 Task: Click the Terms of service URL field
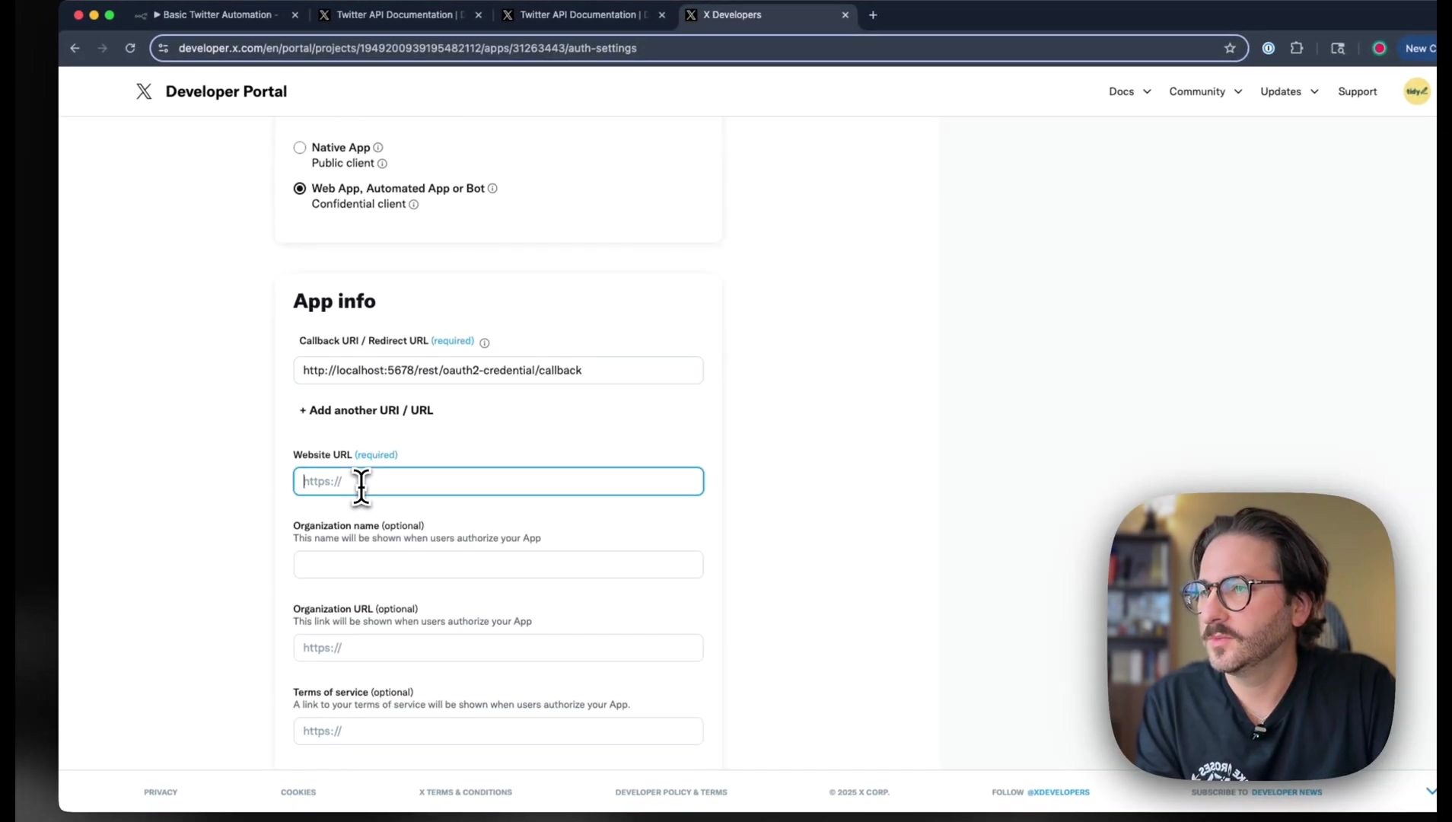[498, 731]
